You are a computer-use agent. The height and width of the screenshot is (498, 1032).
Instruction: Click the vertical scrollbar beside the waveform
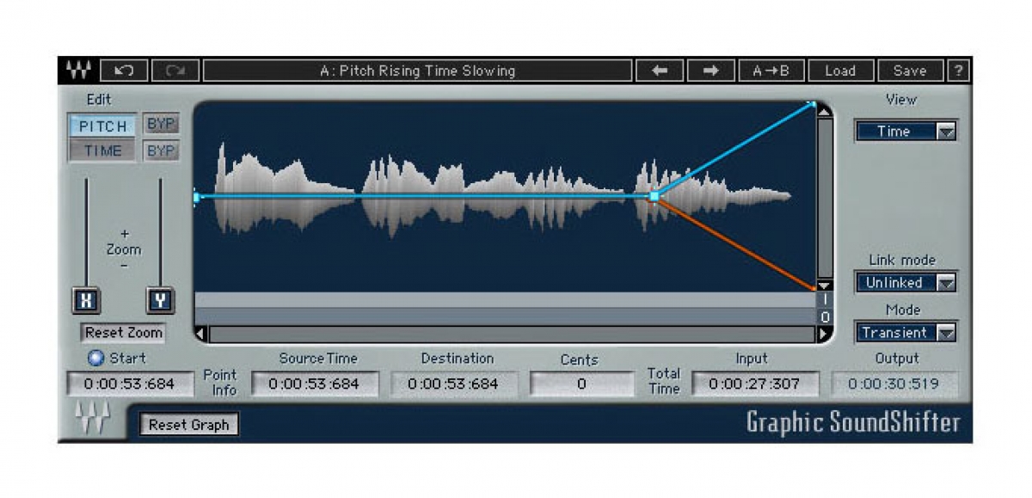coord(824,198)
